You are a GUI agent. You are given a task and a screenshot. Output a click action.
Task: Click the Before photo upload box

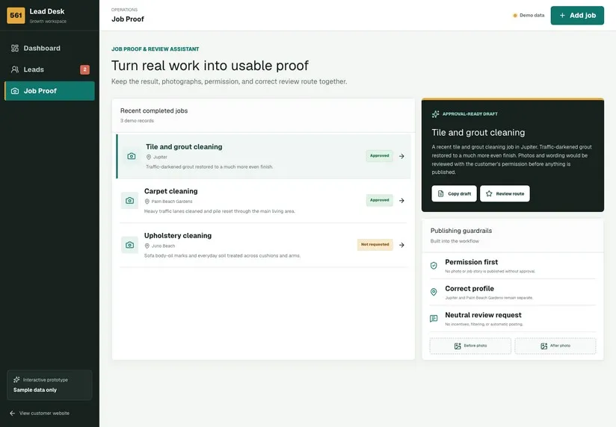click(470, 346)
